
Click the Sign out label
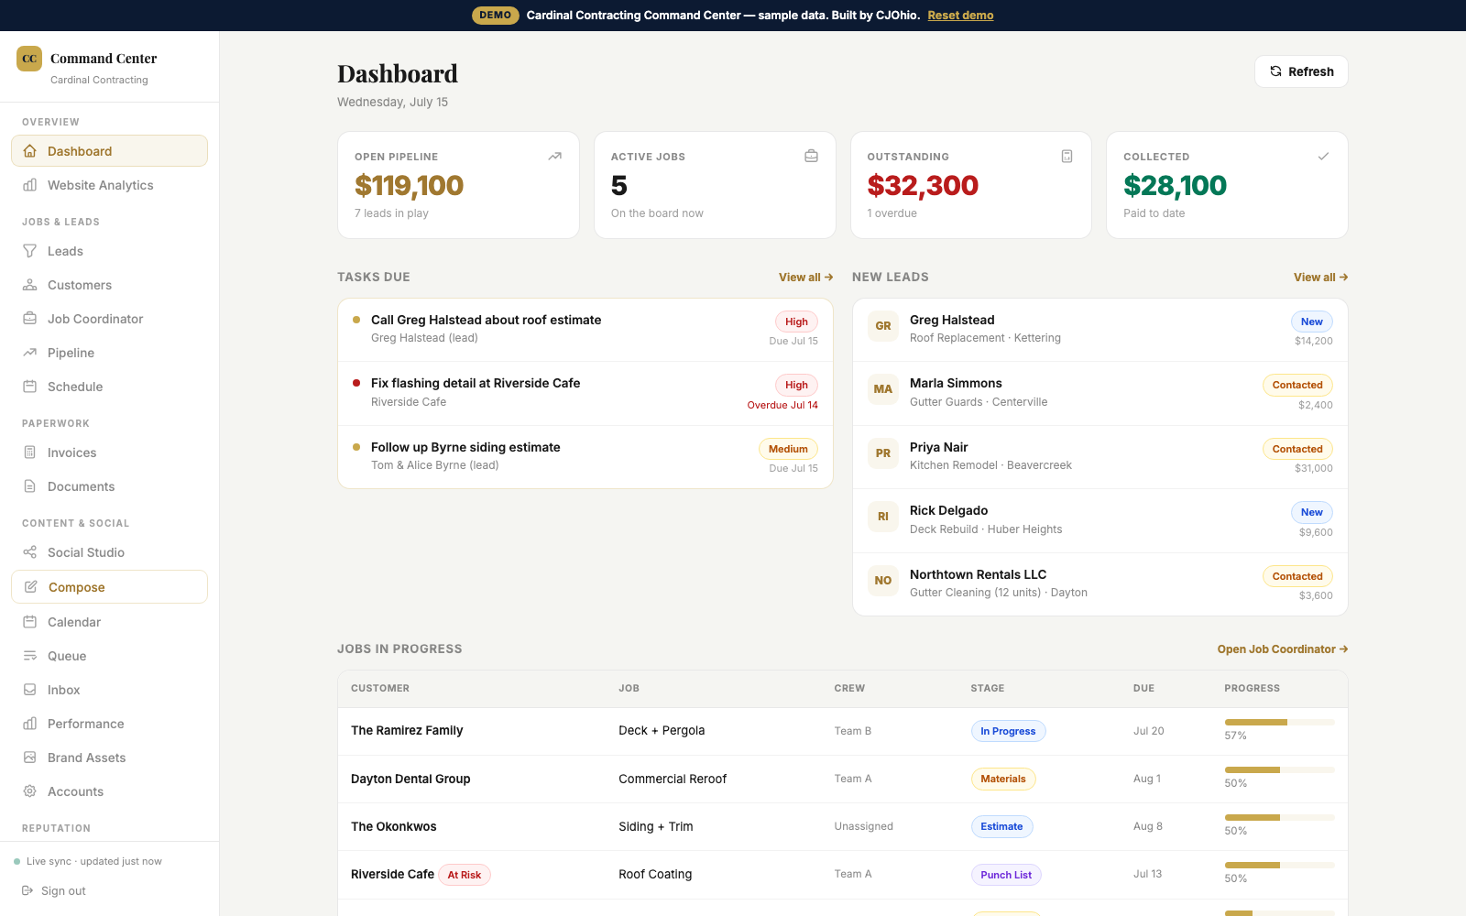63,890
